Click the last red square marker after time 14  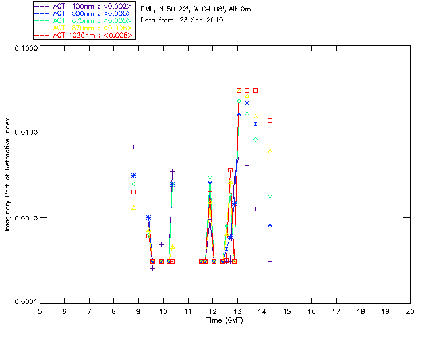click(x=270, y=121)
